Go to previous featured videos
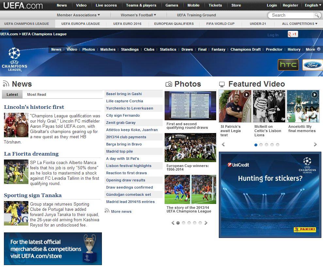This screenshot has height=269, width=323. point(223,144)
